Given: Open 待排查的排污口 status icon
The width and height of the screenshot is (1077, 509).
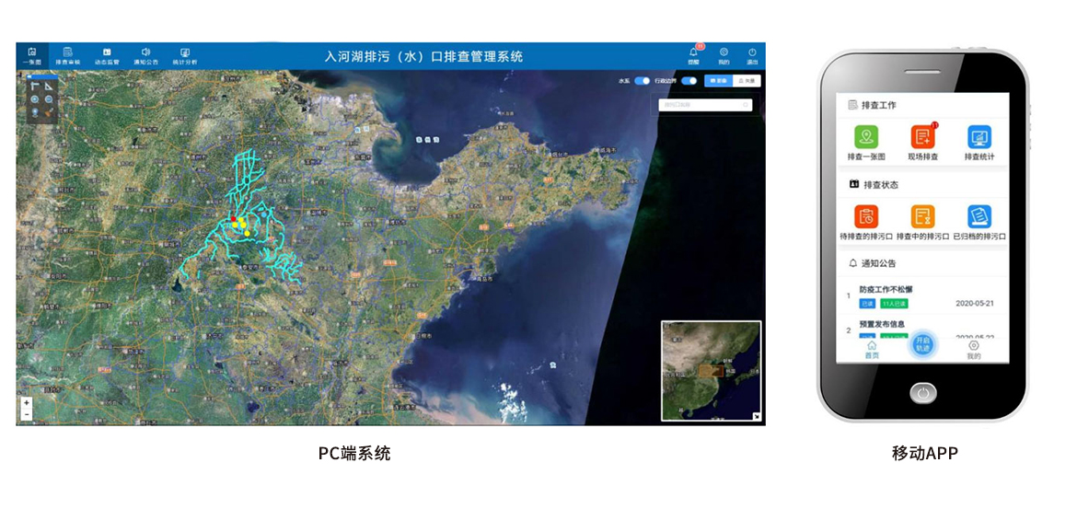Looking at the screenshot, I should (865, 217).
